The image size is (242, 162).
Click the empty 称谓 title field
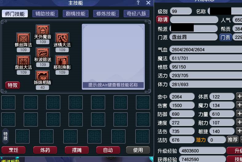(x=194, y=20)
